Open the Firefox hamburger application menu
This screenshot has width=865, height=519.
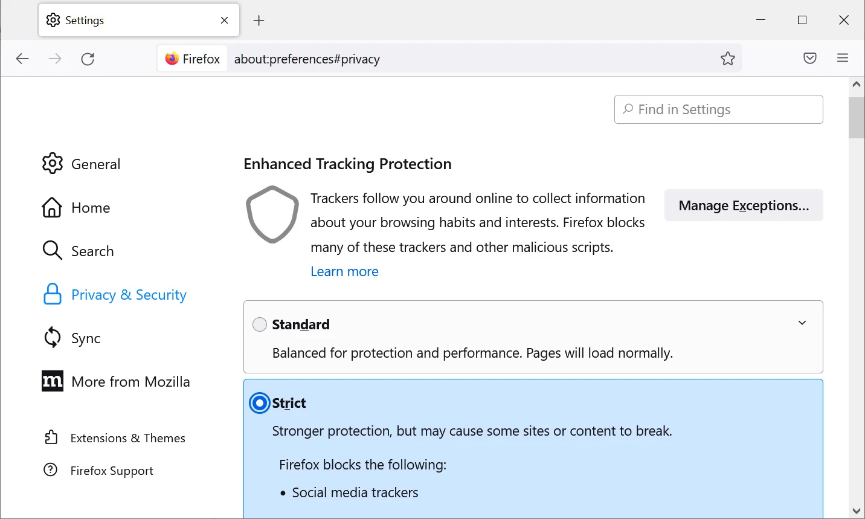click(x=843, y=59)
